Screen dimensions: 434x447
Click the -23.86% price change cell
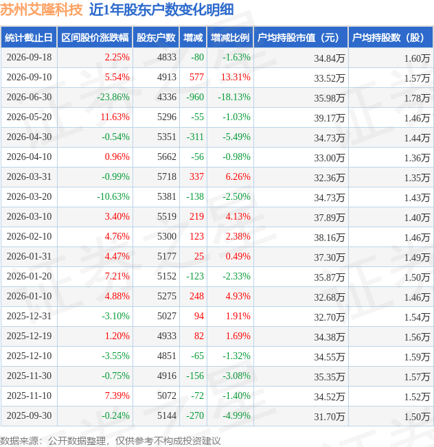tap(113, 98)
